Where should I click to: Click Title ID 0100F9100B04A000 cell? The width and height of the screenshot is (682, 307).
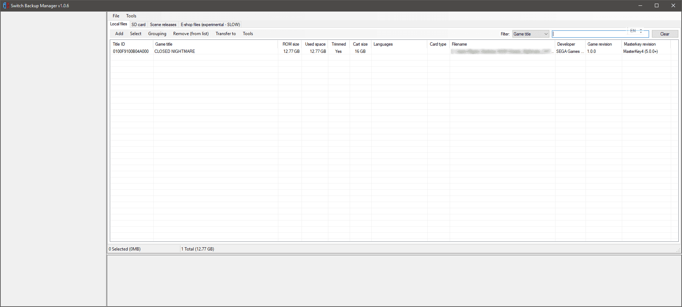coord(131,51)
